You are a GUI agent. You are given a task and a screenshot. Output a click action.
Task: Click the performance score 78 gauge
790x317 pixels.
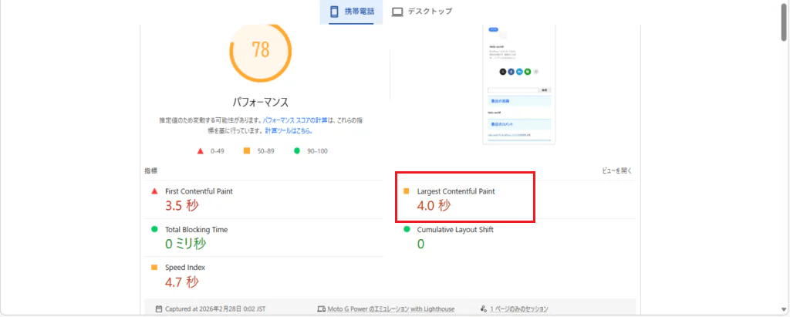click(x=261, y=50)
